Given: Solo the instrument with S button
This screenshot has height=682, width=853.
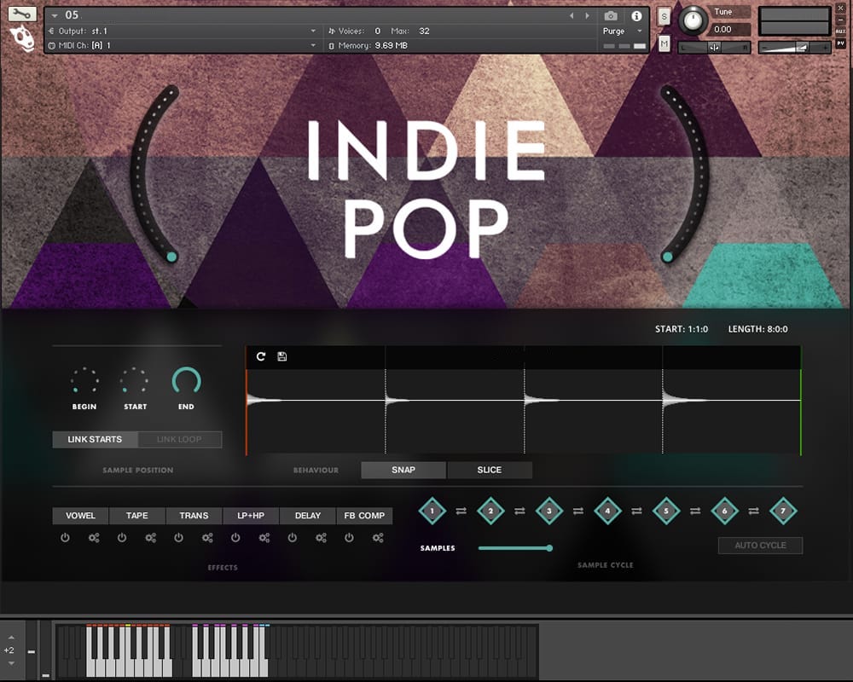Looking at the screenshot, I should [664, 18].
